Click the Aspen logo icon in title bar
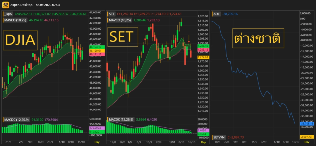This screenshot has height=146, width=316. [5, 5]
